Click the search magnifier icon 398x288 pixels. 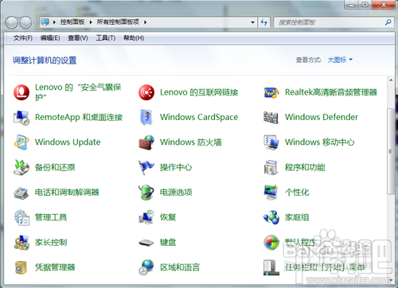388,22
